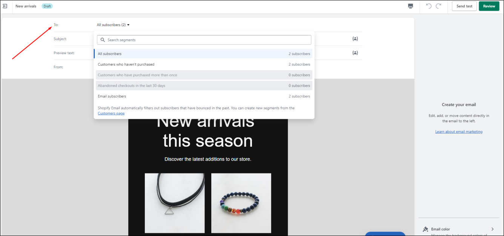The height and width of the screenshot is (236, 504).
Task: Insert personalization icon in Preview text row
Action: coord(355,53)
